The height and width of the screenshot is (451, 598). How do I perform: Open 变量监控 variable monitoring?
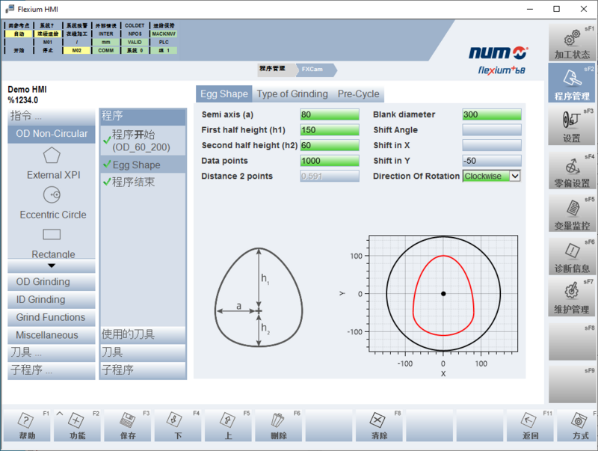(x=572, y=212)
